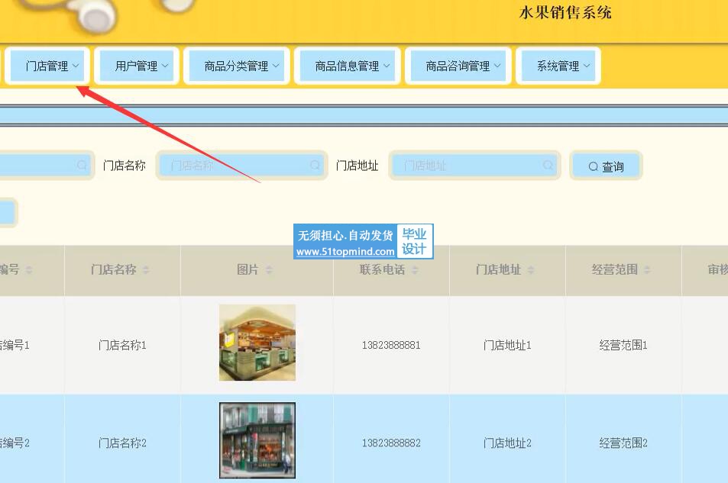The image size is (728, 483).
Task: Sort by 图片 column arrows
Action: pos(269,269)
